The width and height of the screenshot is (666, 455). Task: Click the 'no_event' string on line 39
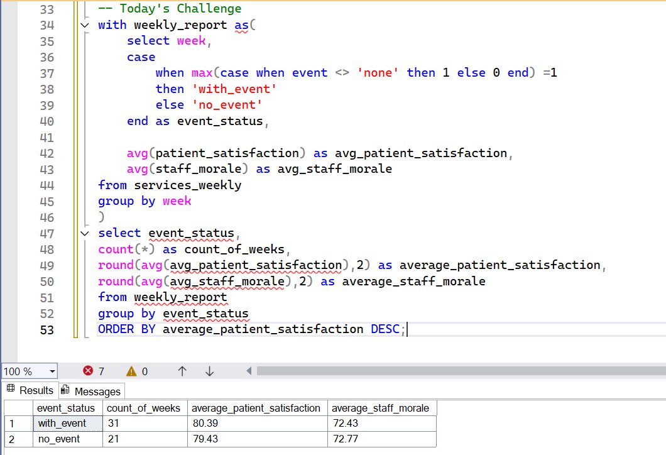227,105
